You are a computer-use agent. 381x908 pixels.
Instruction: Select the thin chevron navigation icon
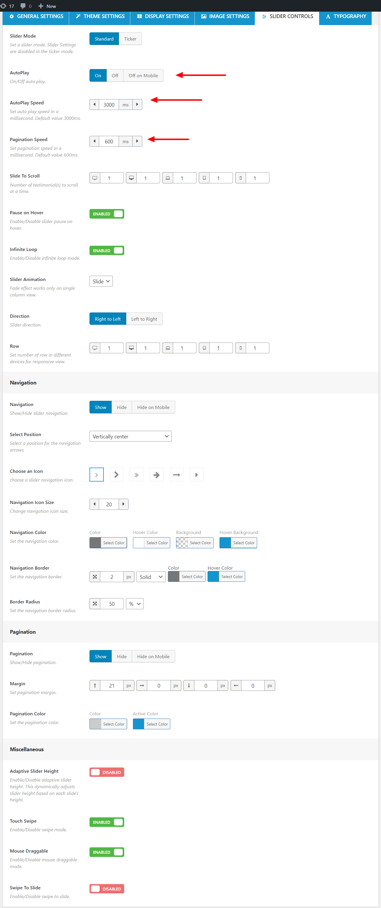pos(96,475)
